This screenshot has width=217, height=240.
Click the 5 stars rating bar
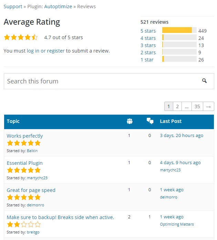pos(179,30)
